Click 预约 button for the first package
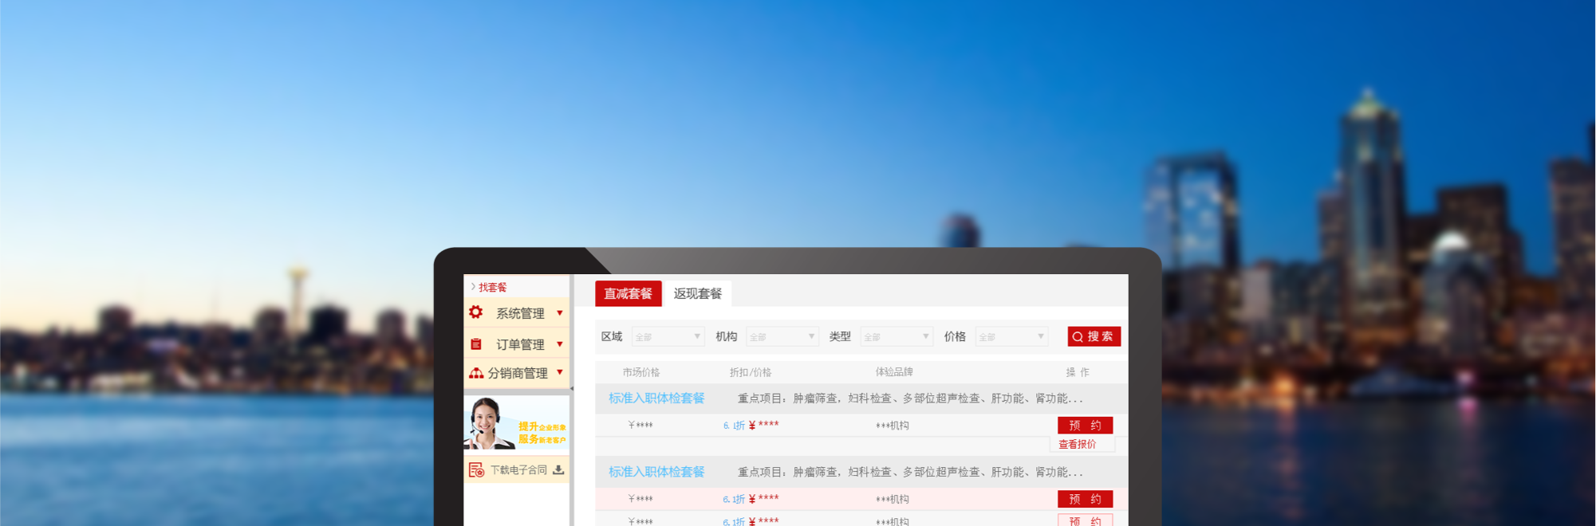The image size is (1596, 526). click(x=1085, y=426)
